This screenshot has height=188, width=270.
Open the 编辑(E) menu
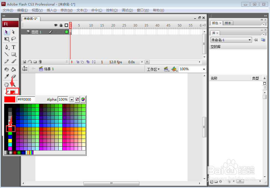point(22,10)
